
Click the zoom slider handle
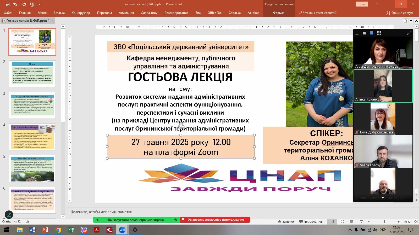(384, 222)
